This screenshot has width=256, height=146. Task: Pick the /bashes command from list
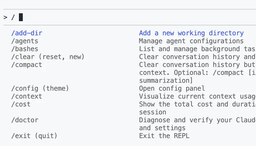pyautogui.click(x=25, y=49)
